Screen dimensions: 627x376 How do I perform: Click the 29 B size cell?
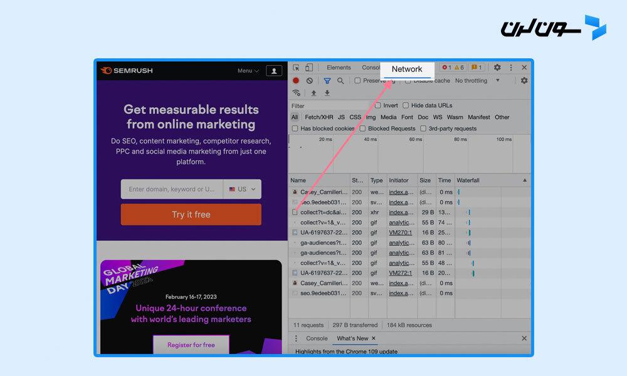click(428, 212)
